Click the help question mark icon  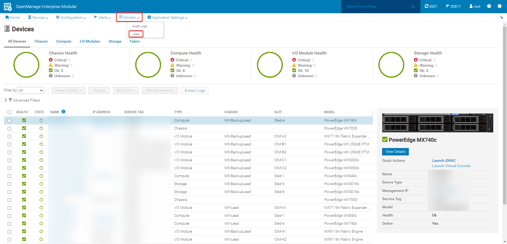tap(489, 6)
